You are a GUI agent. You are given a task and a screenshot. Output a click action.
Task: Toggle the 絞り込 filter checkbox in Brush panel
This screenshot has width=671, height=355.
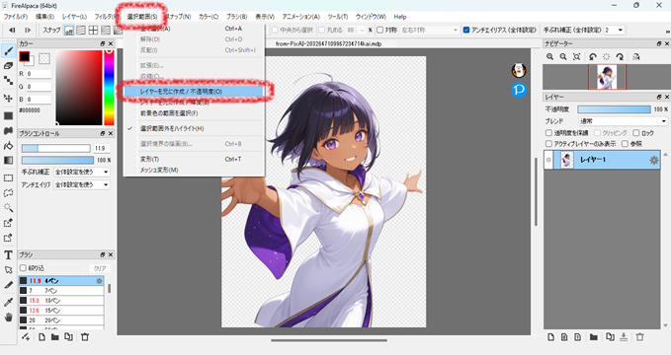coord(23,268)
